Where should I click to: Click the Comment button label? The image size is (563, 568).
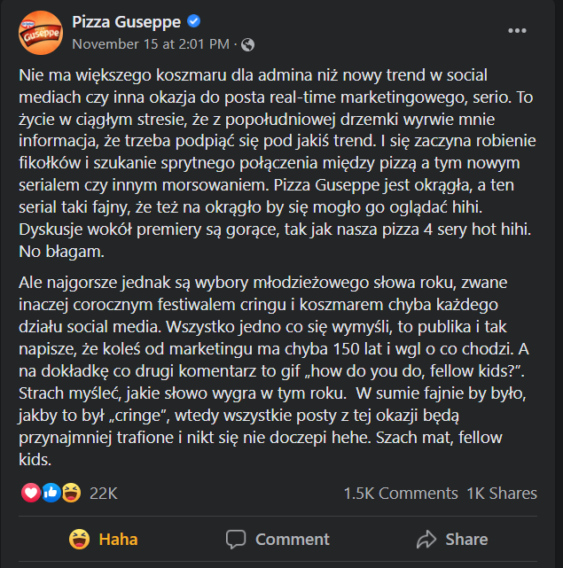click(292, 539)
